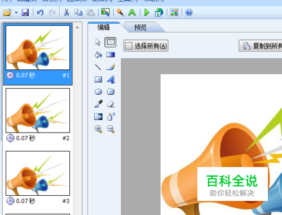The height and width of the screenshot is (215, 282).
Task: Select frame #2 thumbnail
Action: [38, 111]
